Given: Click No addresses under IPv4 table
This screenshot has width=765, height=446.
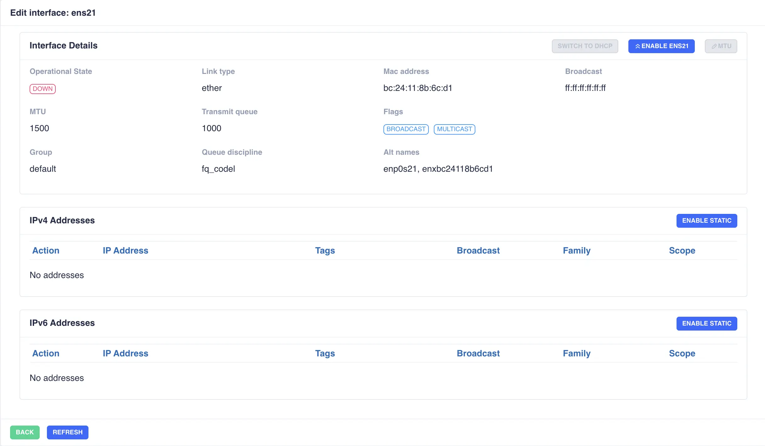Looking at the screenshot, I should point(57,275).
